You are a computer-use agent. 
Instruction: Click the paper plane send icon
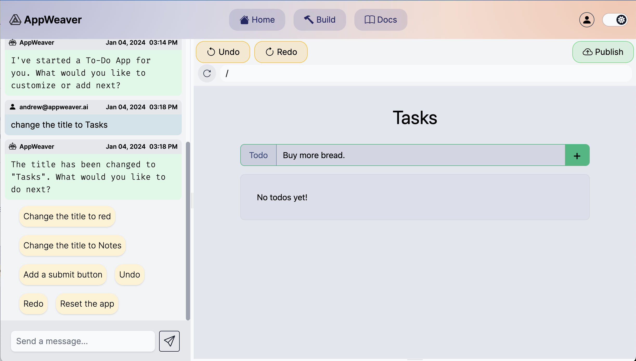[169, 341]
